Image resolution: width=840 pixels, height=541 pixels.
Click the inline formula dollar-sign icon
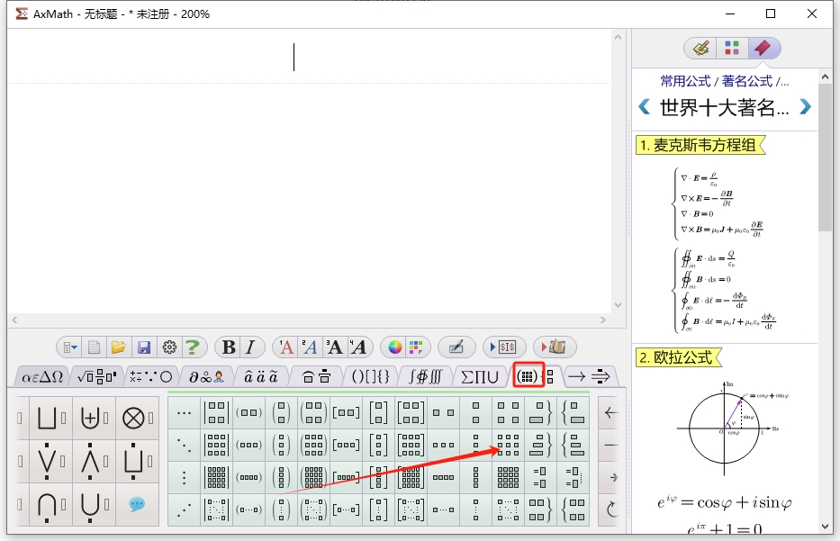(505, 347)
